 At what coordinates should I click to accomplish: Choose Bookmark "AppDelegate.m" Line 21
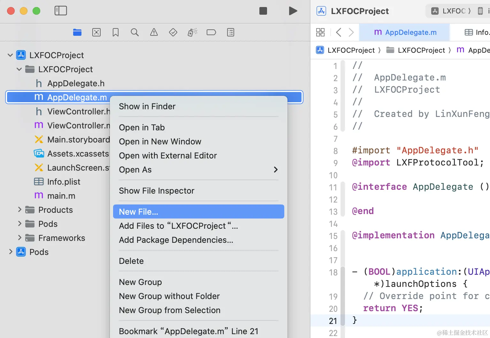(199, 331)
